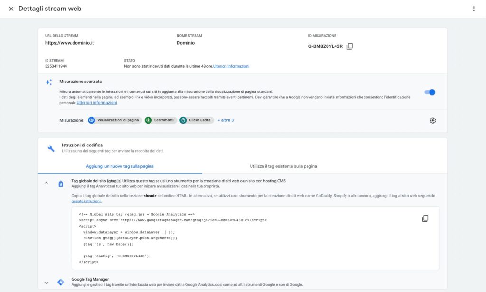486x292 pixels.
Task: Expand the Google Tag Manager section
Action: [46, 283]
